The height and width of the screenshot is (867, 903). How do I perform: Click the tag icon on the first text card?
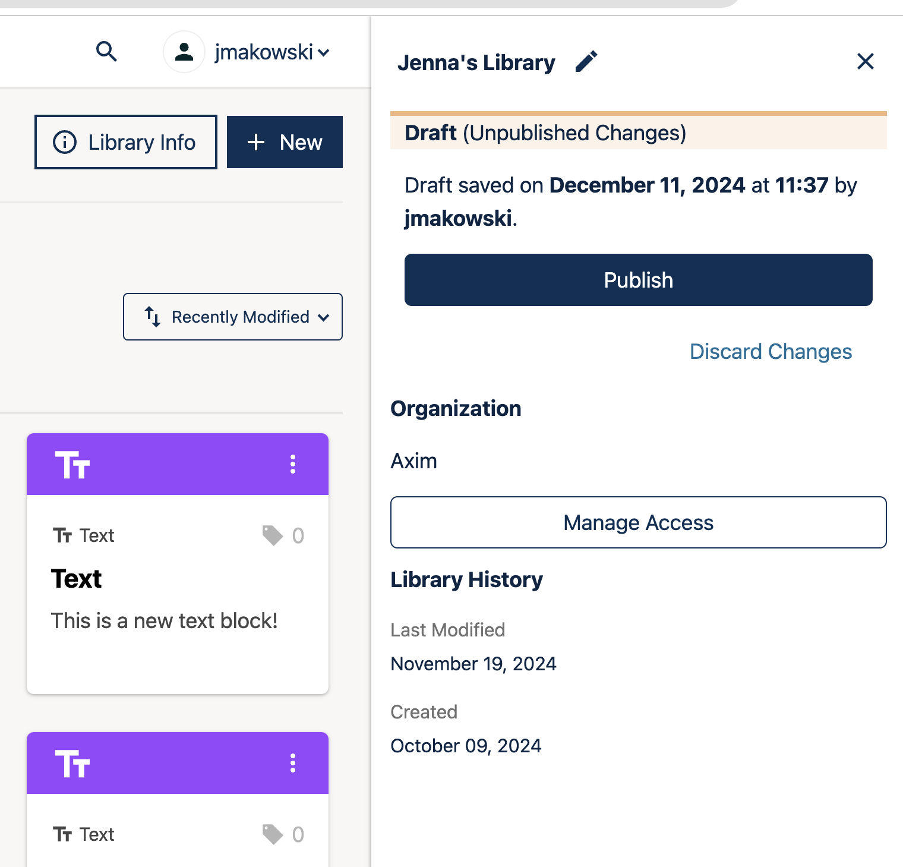point(273,535)
